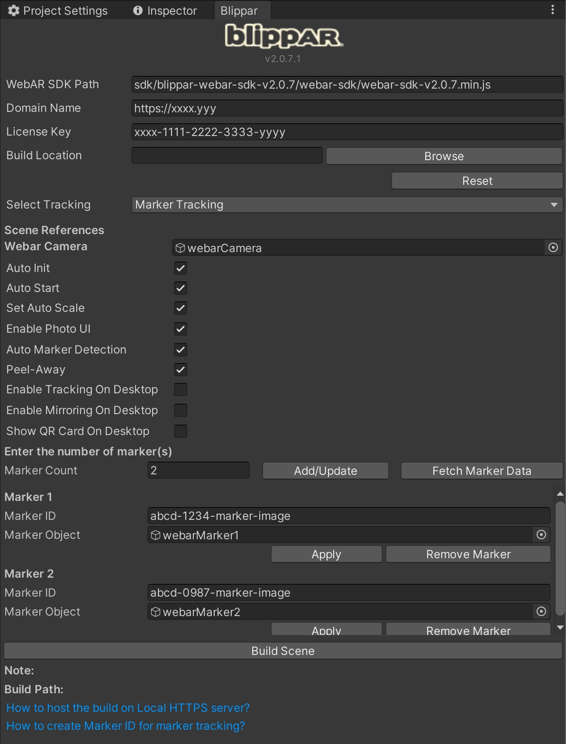Open the Local HTTPS server hosting link

pos(128,708)
